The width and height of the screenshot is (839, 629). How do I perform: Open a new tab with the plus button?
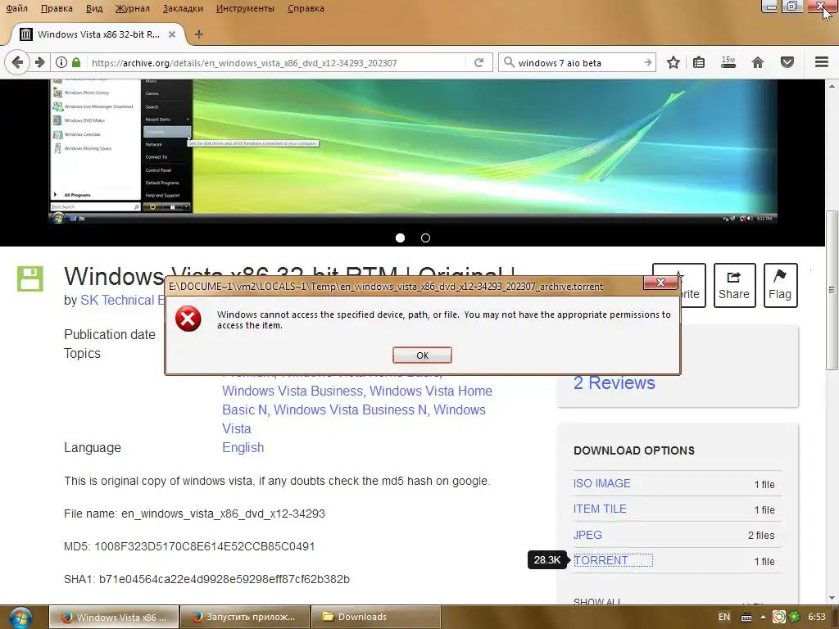(199, 34)
